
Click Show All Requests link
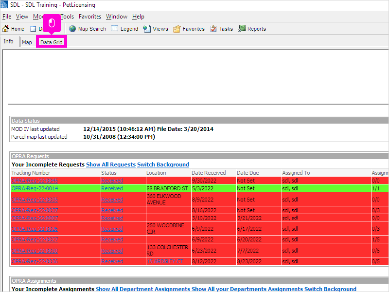coord(111,164)
